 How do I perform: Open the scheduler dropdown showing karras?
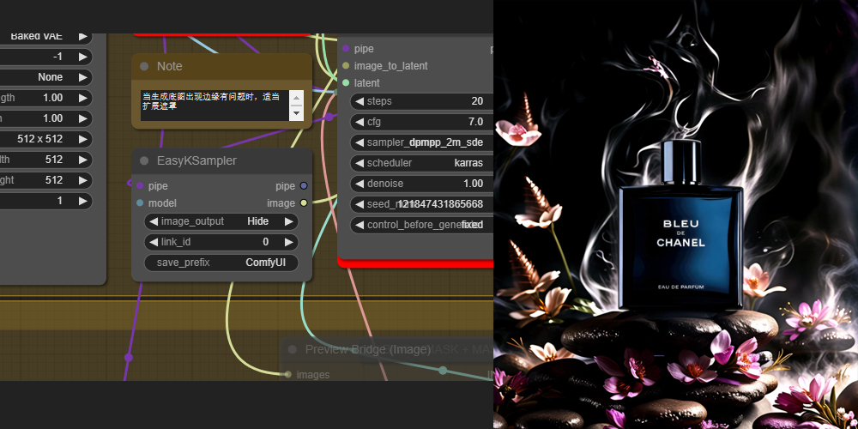(421, 163)
